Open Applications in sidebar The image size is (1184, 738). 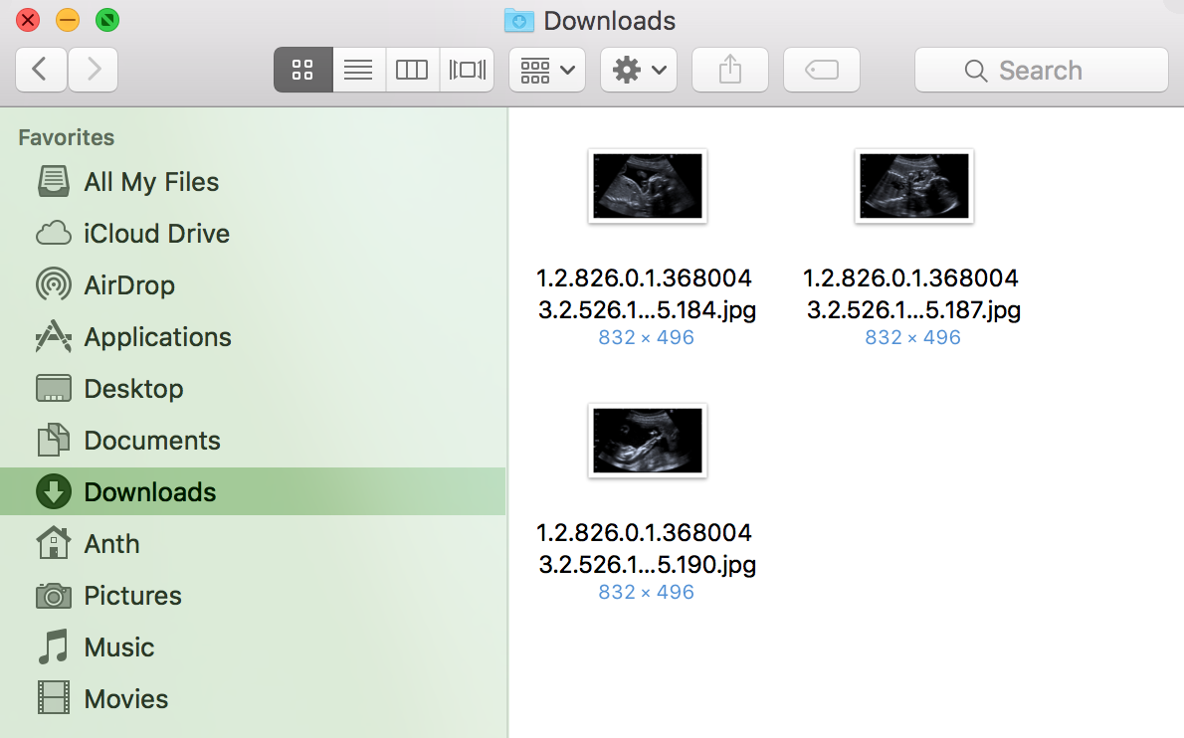[253, 337]
